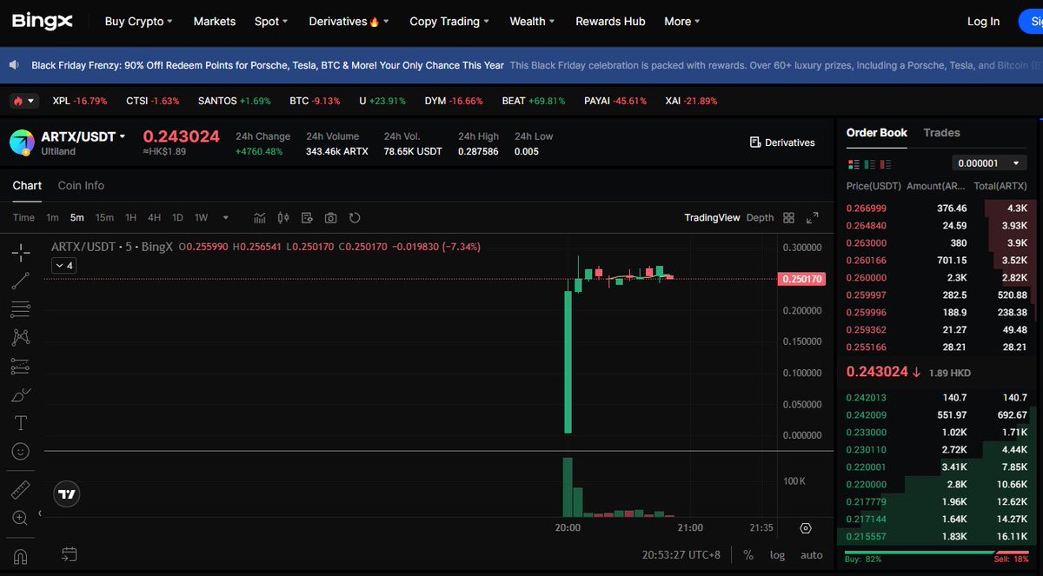Open the chart indicators icon
The height and width of the screenshot is (576, 1043).
coord(260,217)
